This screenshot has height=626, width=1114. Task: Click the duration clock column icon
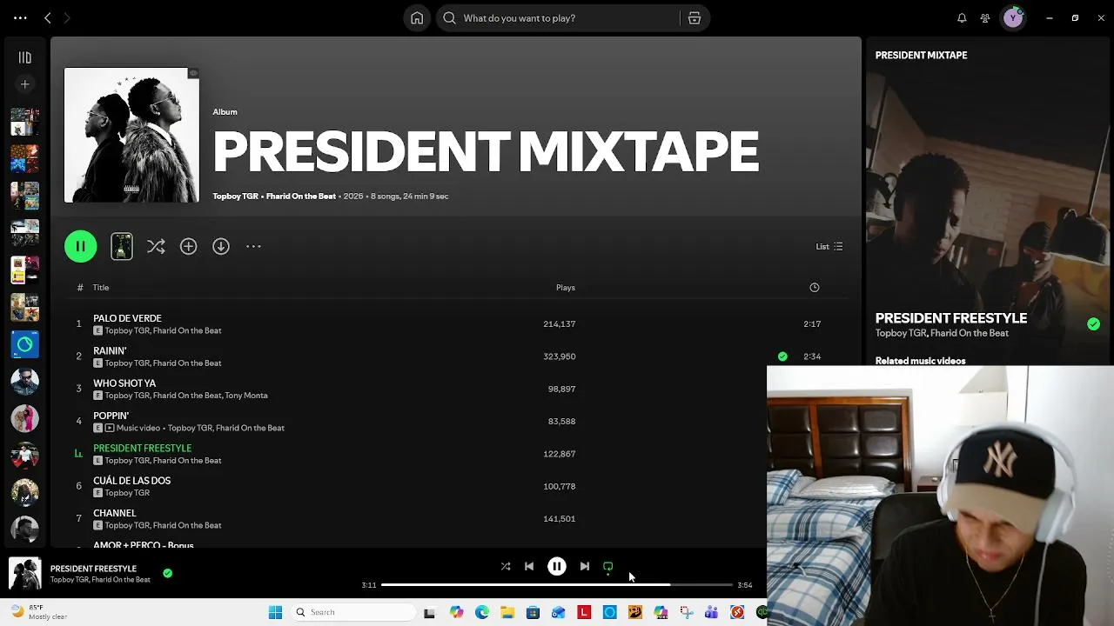coord(815,288)
